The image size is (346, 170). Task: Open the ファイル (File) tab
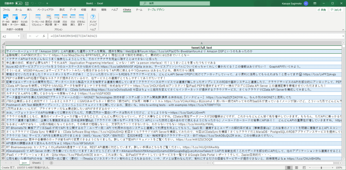coord(6,10)
